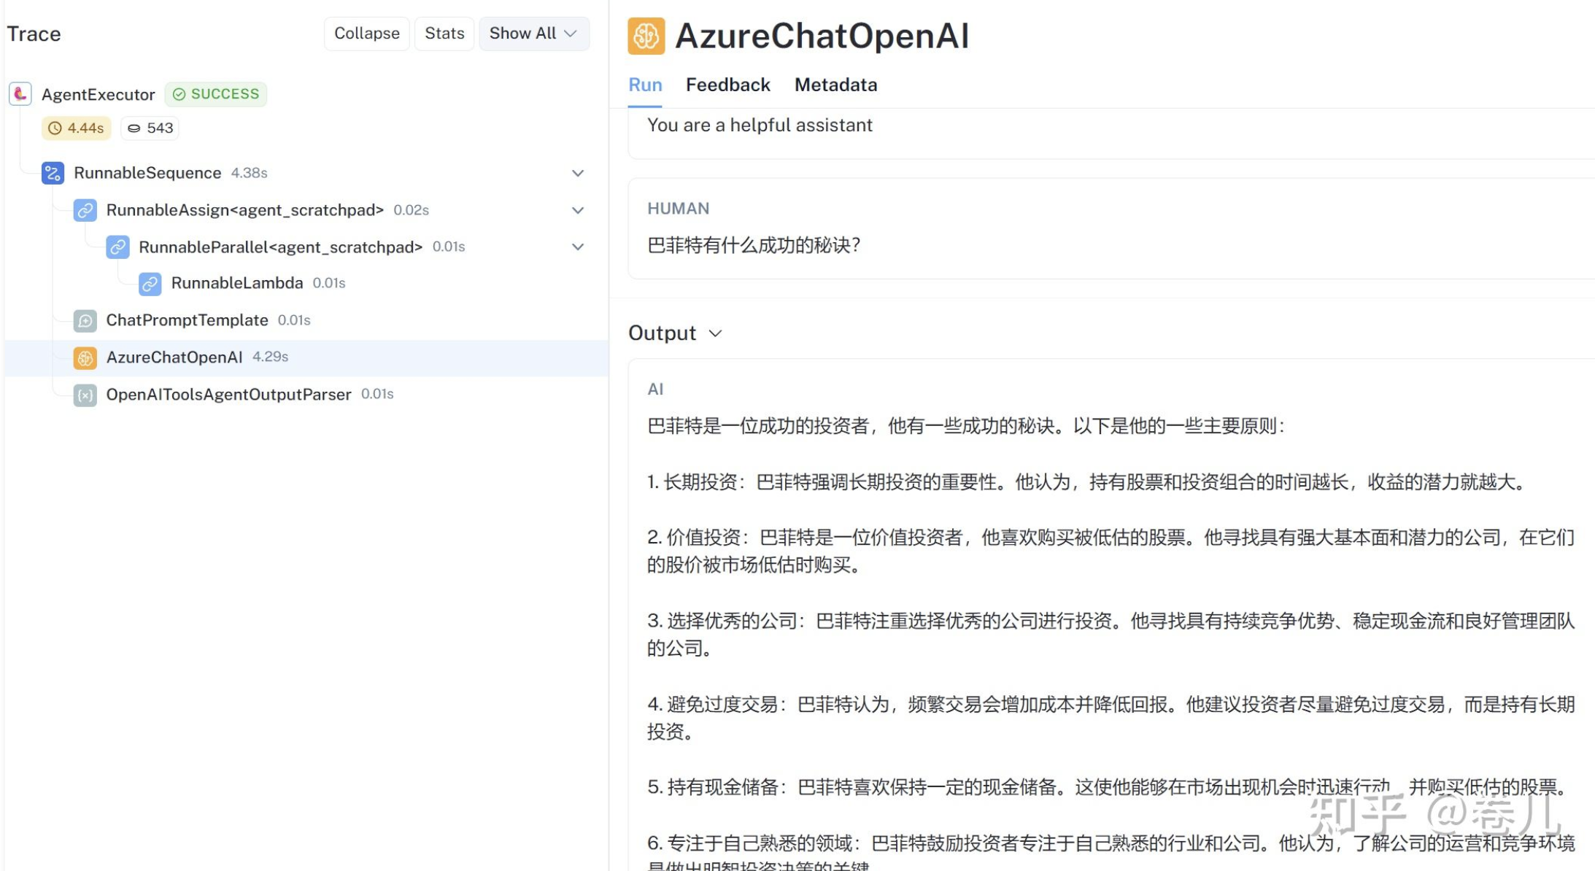The height and width of the screenshot is (871, 1595).
Task: Collapse RunnableParallel agent_scratchpad chevron
Action: [x=578, y=247]
